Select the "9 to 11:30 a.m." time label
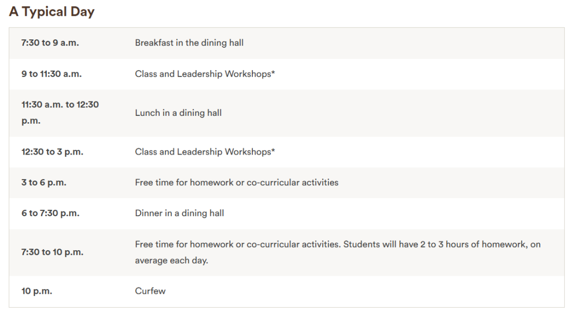The image size is (575, 314). click(52, 74)
